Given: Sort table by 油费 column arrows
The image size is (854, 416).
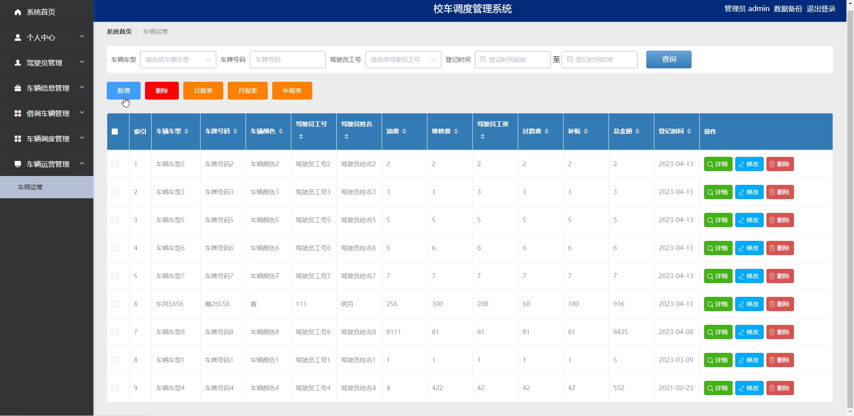Looking at the screenshot, I should pos(404,131).
